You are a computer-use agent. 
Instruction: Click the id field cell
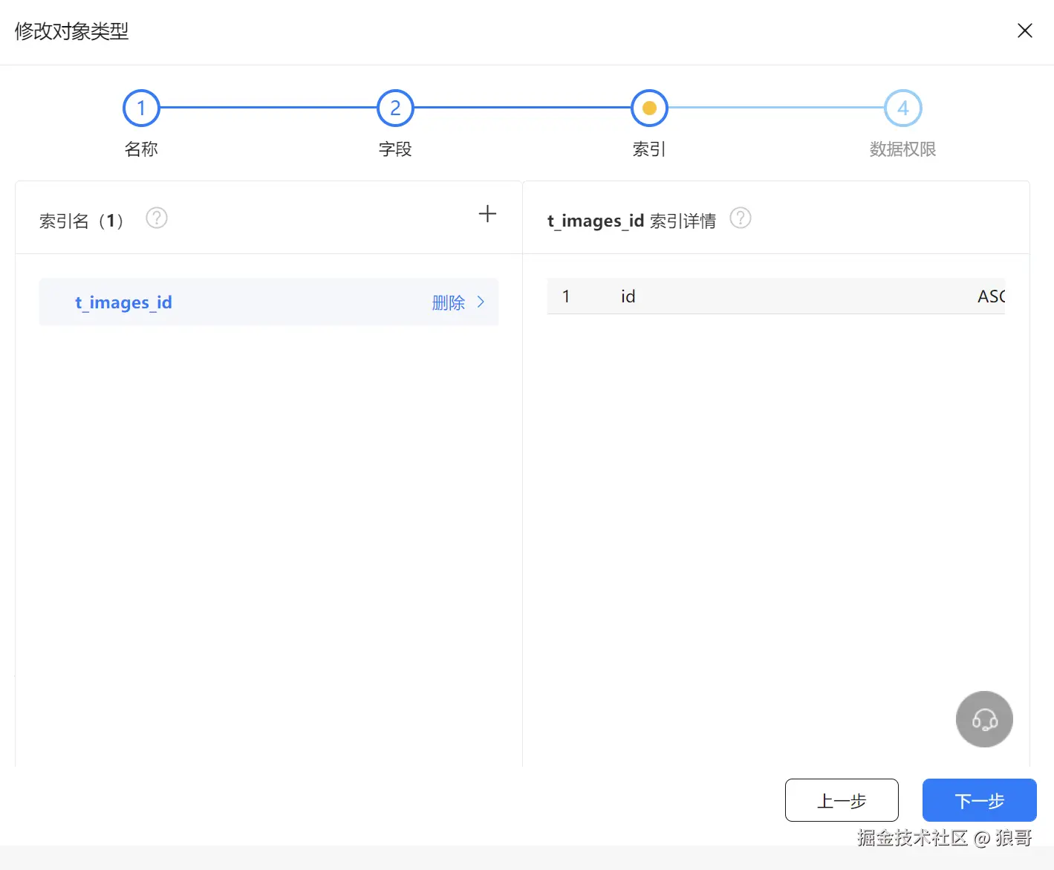click(x=628, y=296)
